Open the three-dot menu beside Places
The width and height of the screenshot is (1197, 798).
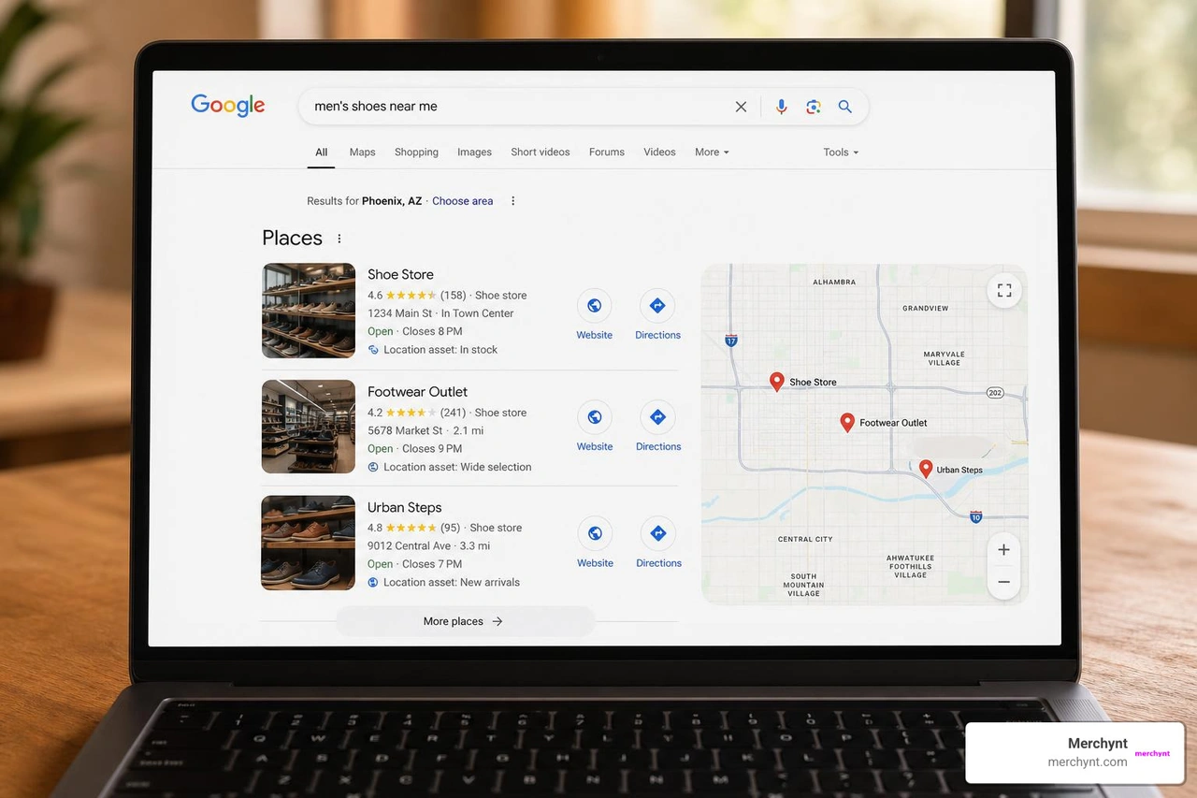339,239
